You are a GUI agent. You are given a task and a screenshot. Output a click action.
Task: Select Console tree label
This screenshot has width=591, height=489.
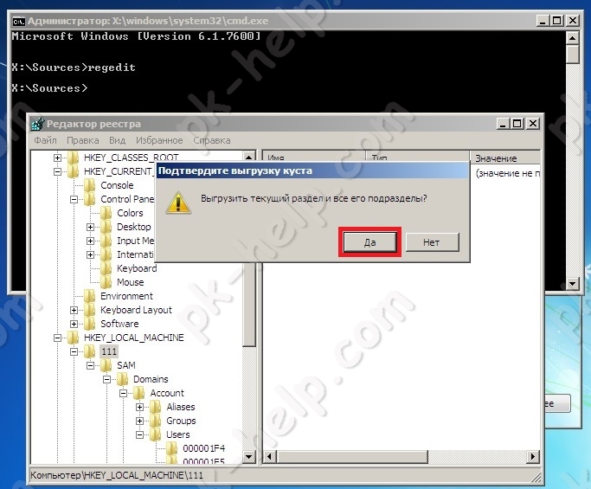click(x=117, y=185)
